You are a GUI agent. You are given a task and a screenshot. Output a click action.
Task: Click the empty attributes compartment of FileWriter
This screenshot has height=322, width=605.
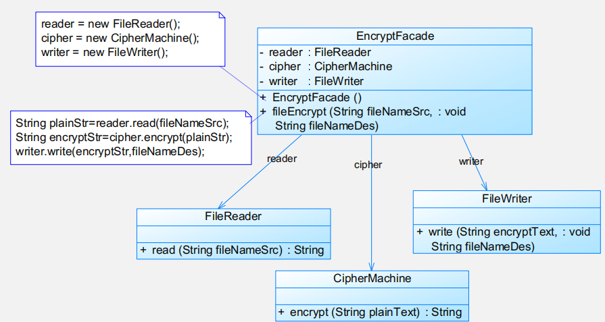coord(506,216)
